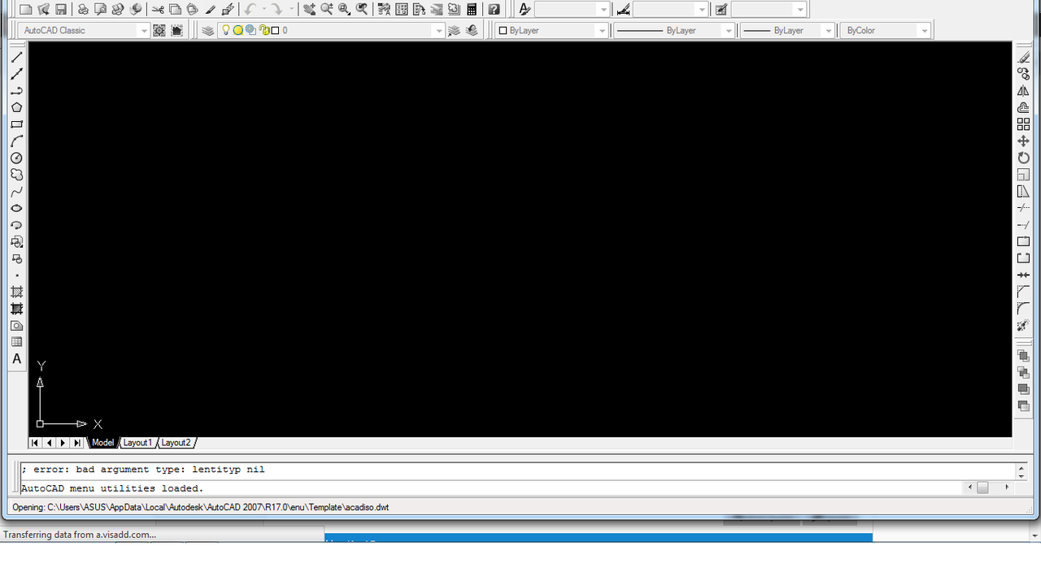The height and width of the screenshot is (585, 1041).
Task: Select the Mirror modify tool
Action: (1024, 91)
